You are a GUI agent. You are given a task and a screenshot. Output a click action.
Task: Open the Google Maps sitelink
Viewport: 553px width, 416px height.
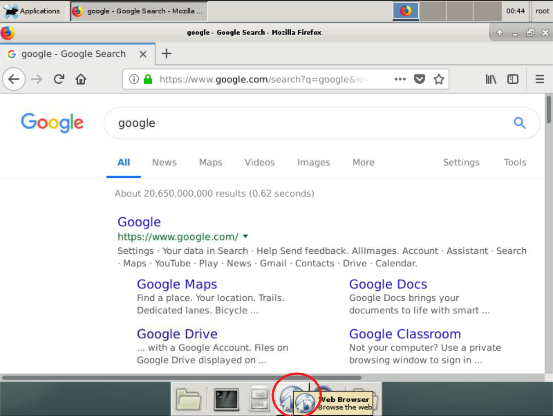[177, 284]
